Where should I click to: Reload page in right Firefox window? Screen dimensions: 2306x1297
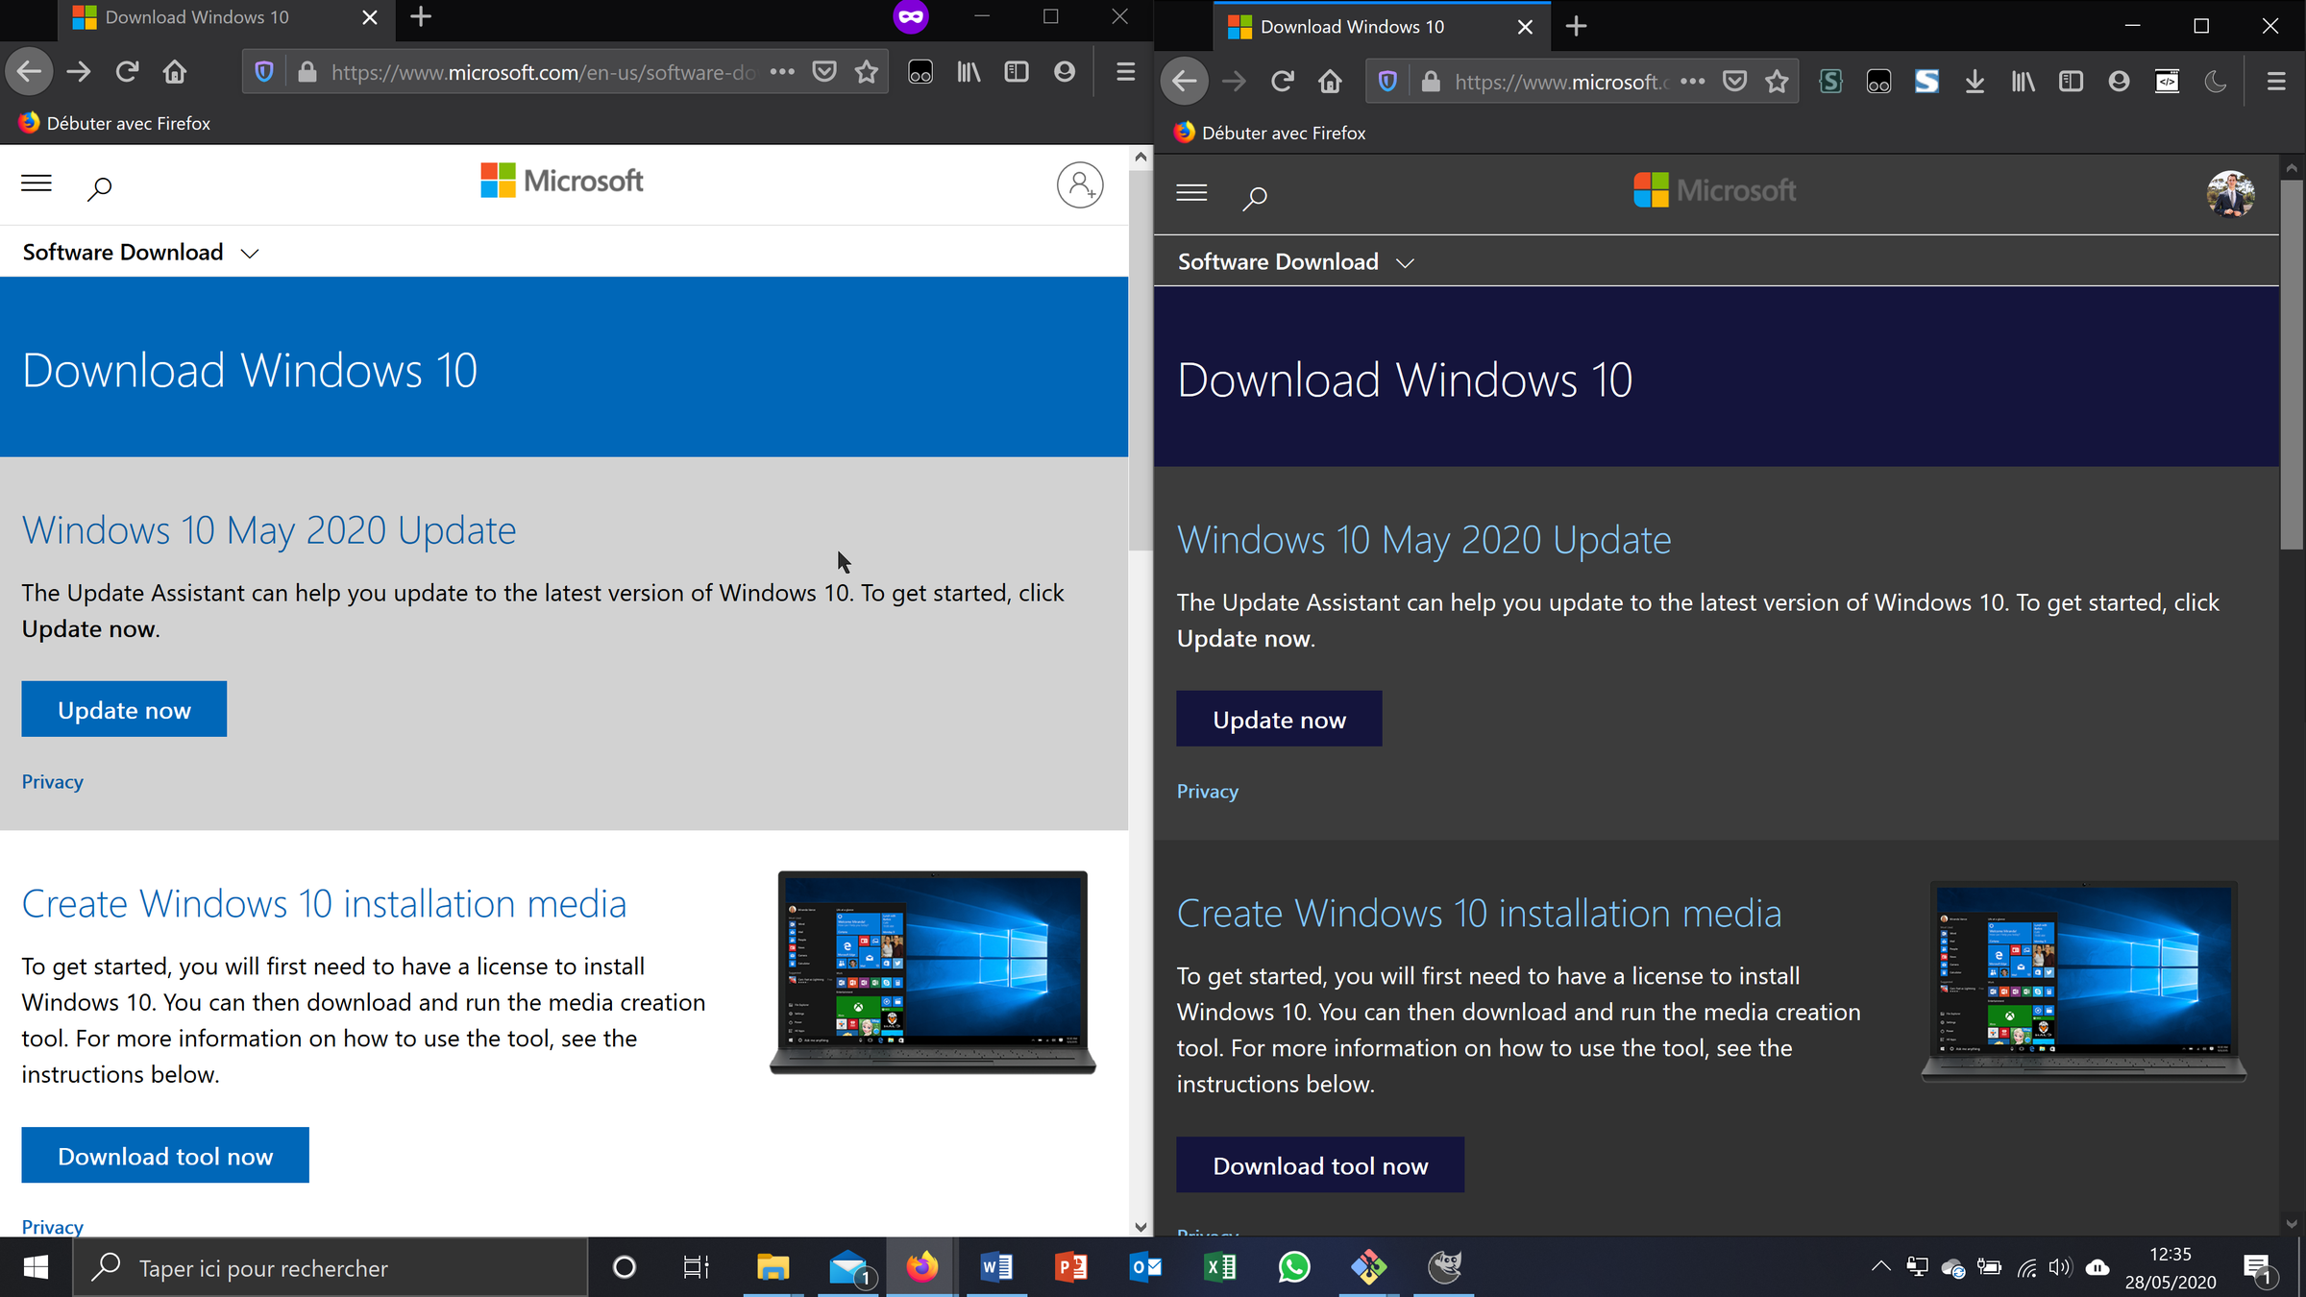tap(1282, 82)
